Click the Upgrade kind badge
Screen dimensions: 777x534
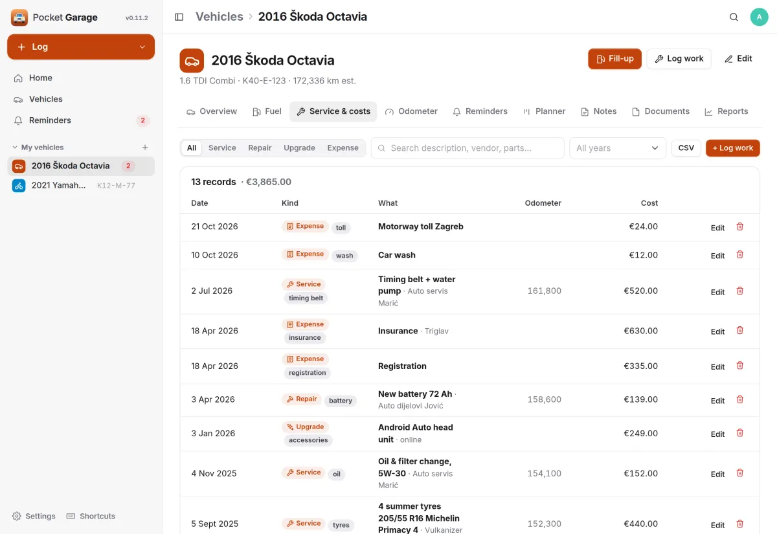[305, 427]
